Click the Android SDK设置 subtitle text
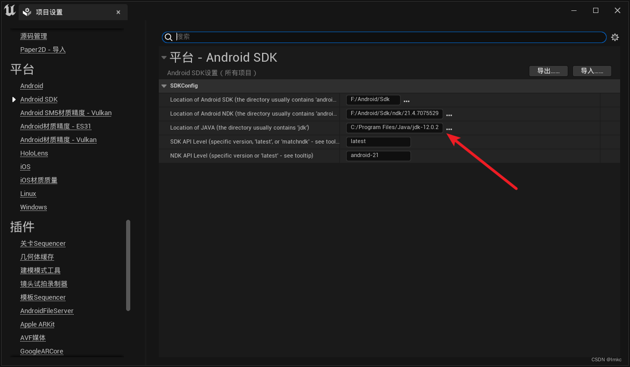 click(212, 73)
